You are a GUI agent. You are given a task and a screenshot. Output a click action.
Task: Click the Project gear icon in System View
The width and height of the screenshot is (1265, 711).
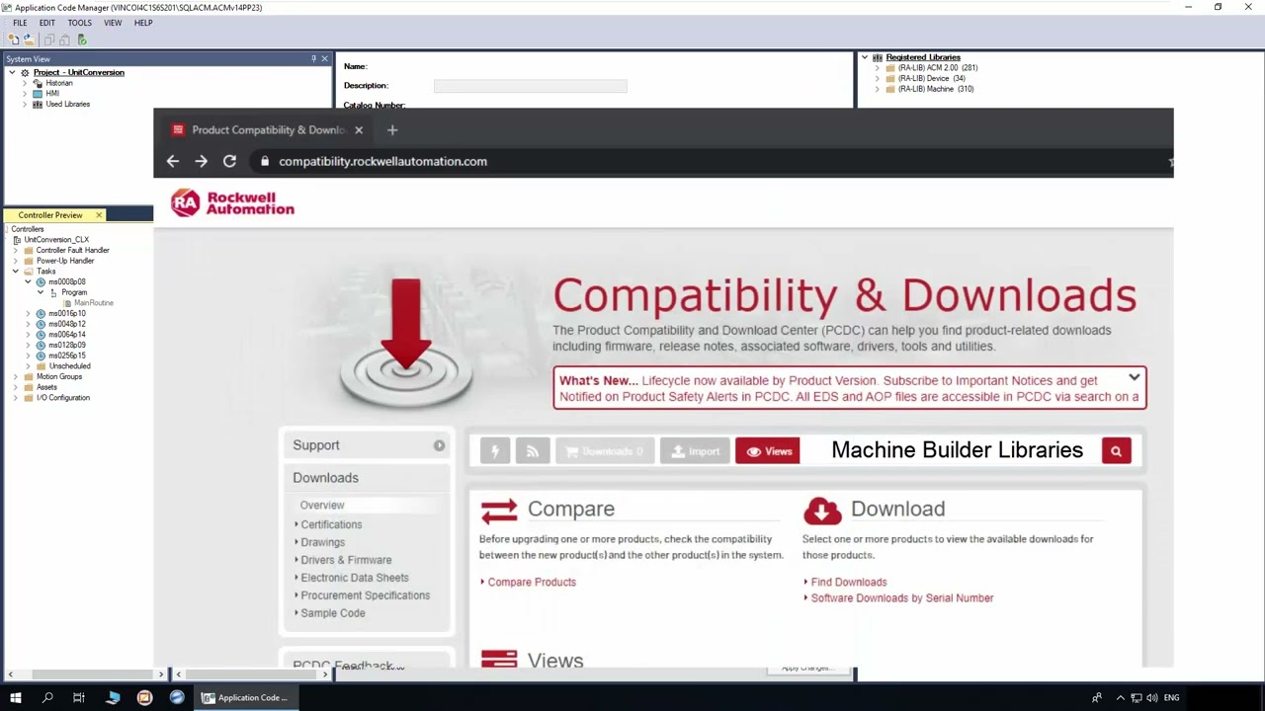point(26,73)
